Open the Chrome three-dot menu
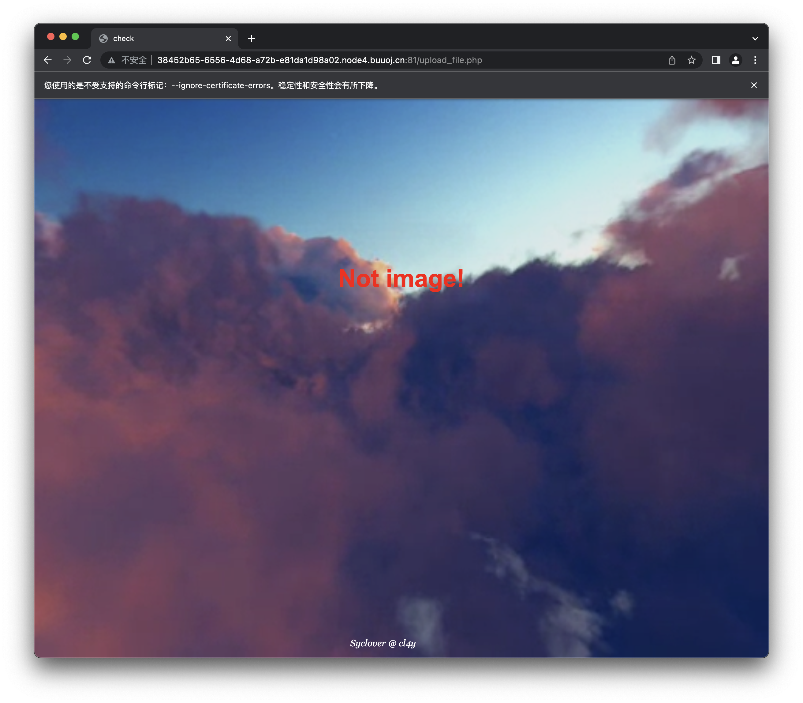This screenshot has height=703, width=803. coord(755,60)
